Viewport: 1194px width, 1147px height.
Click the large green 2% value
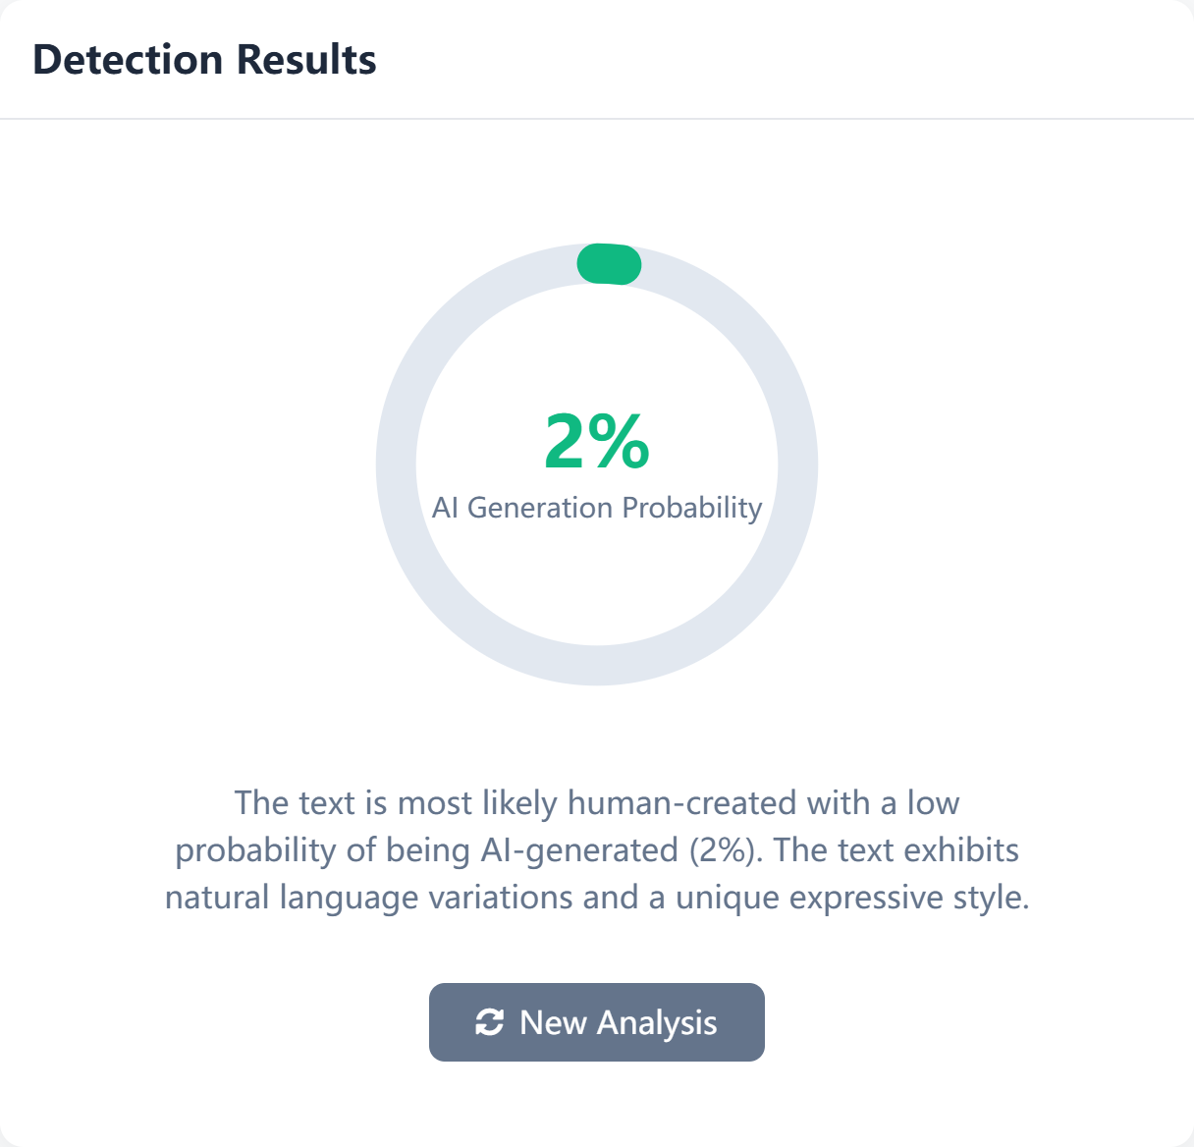click(597, 442)
